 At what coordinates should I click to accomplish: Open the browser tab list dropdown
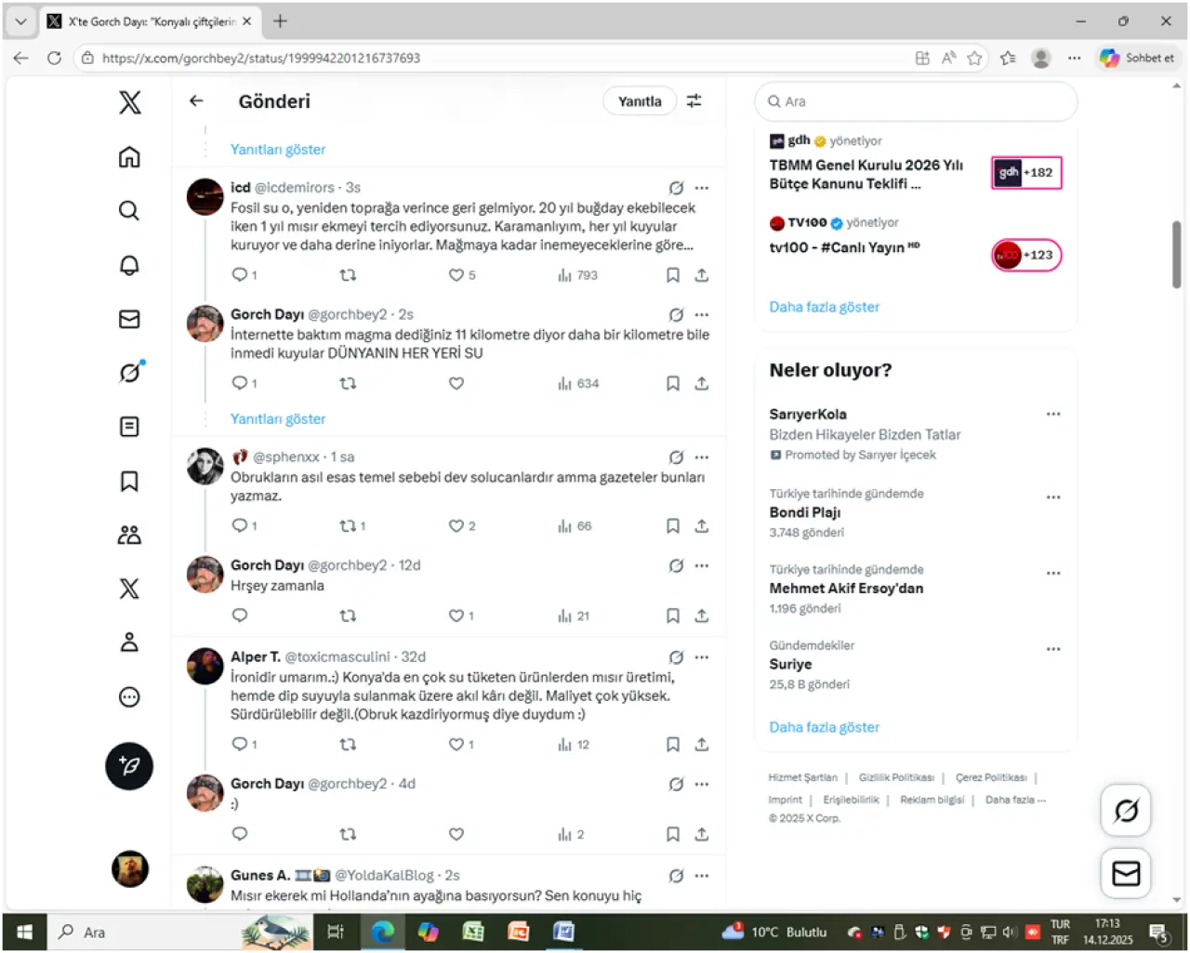[x=20, y=20]
